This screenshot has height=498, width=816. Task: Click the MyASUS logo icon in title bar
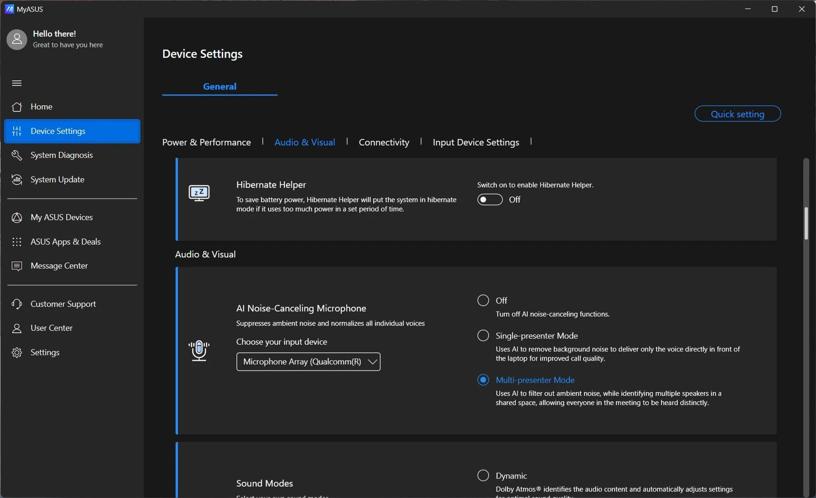pyautogui.click(x=9, y=9)
